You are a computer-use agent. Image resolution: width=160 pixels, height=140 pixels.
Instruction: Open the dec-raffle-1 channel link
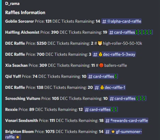click(x=110, y=88)
